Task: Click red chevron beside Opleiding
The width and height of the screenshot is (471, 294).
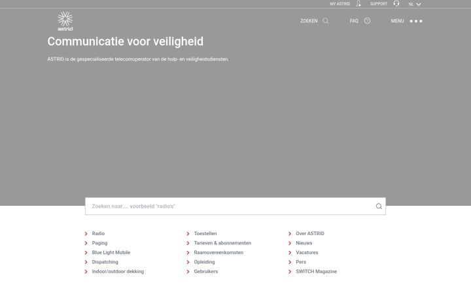Action: tap(188, 262)
